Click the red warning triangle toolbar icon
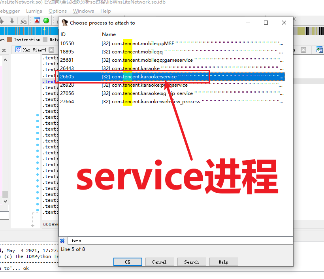Screen dimensions: 324x279 click(x=37, y=21)
